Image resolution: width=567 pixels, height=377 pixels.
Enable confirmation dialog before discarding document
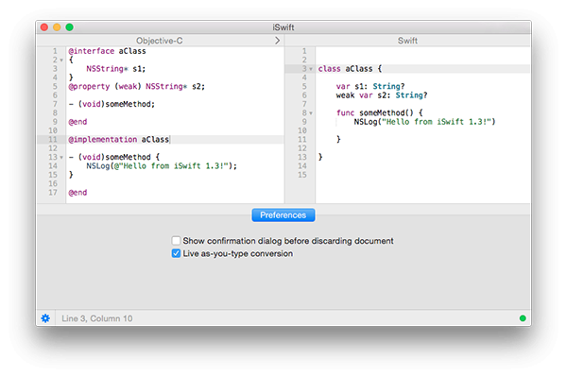tap(176, 240)
